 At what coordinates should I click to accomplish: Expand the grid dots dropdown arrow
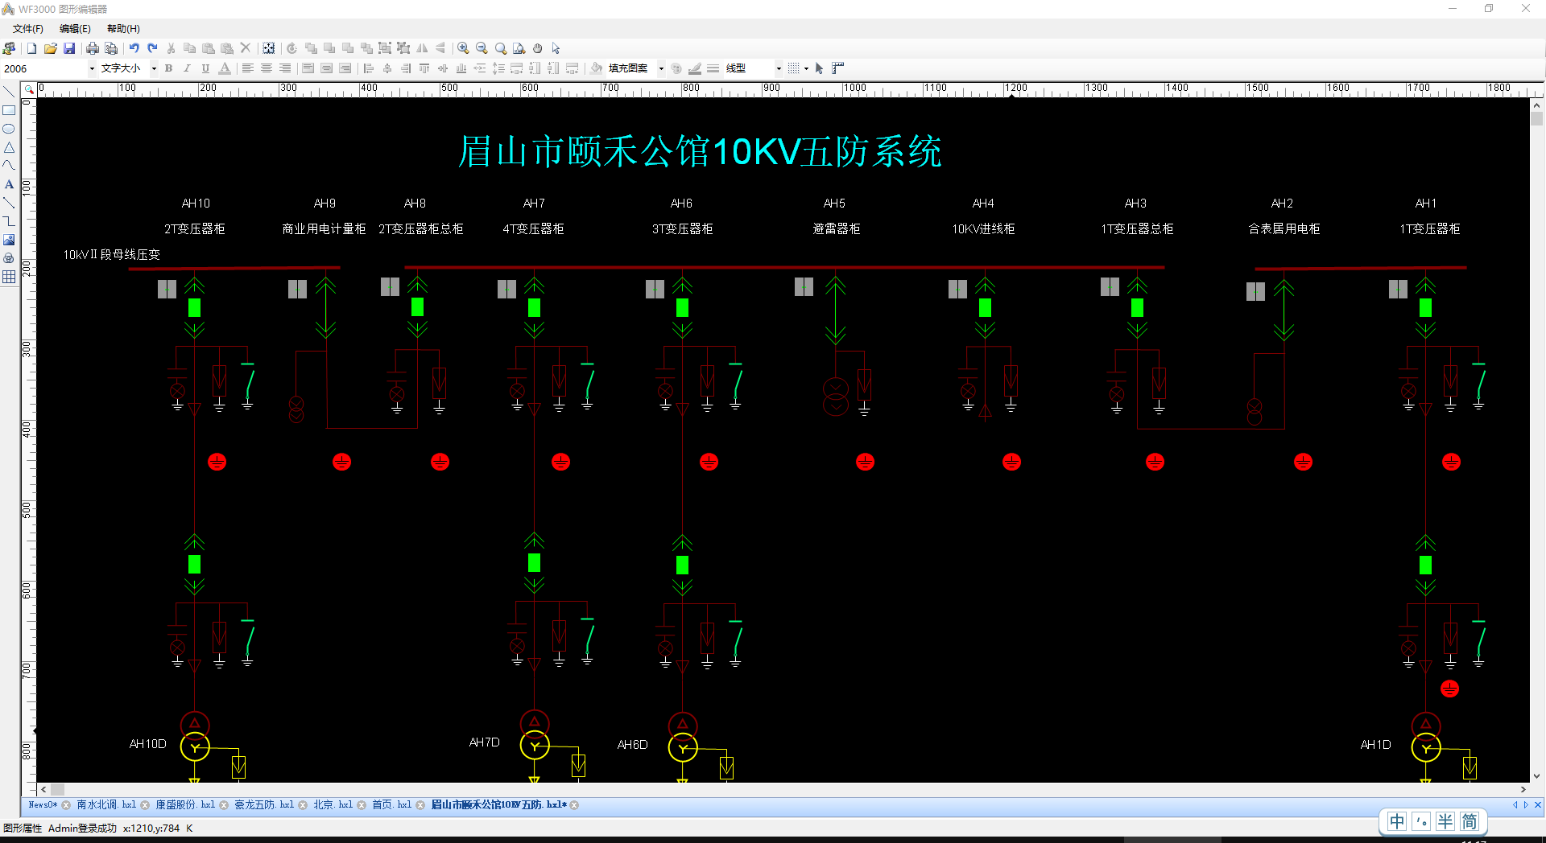click(806, 68)
